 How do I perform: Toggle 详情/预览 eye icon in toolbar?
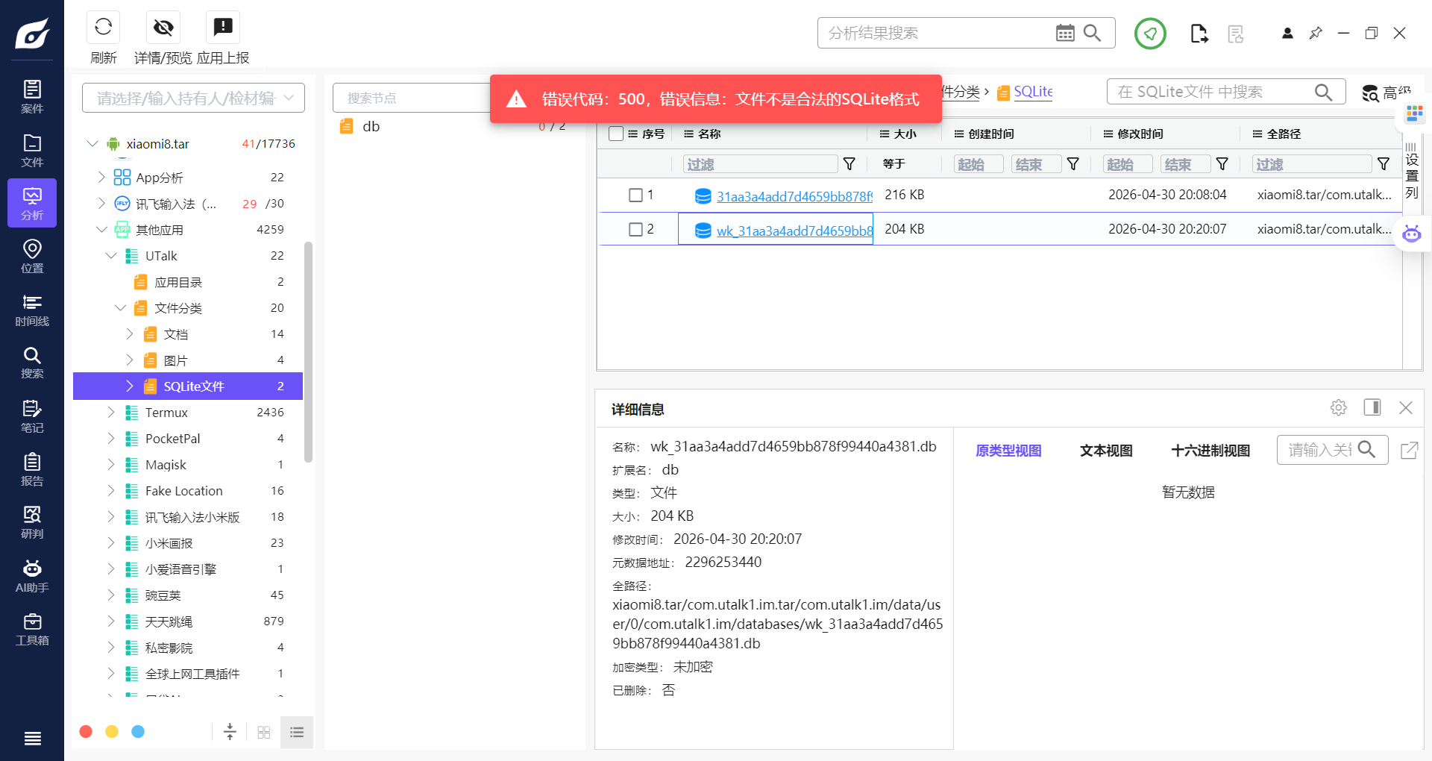pos(163,28)
